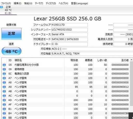Screen dimensions: 133x119
Task: Open the ファイル(F) menu
Action: pyautogui.click(x=6, y=3)
